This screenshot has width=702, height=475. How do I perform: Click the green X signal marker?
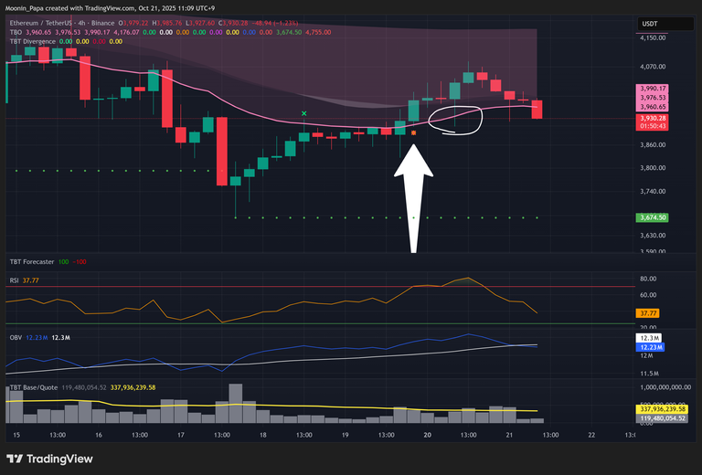coord(304,114)
